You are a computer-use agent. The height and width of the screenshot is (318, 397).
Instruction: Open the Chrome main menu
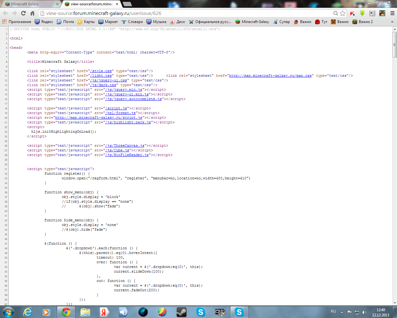(x=392, y=13)
